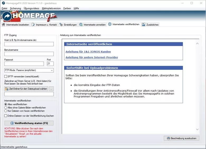Click the picture icon on Zusätzliches tab
The height and width of the screenshot is (149, 206).
click(x=143, y=25)
